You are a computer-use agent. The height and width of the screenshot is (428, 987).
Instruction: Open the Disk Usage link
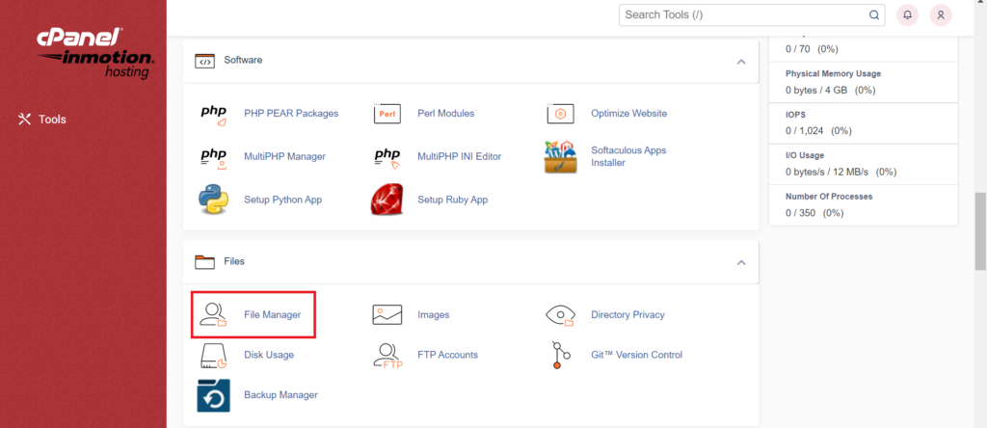point(269,355)
